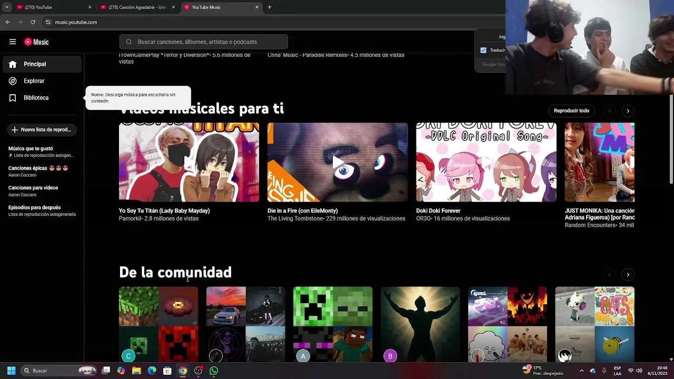
Task: Close the YouTube Music tab
Action: (257, 7)
